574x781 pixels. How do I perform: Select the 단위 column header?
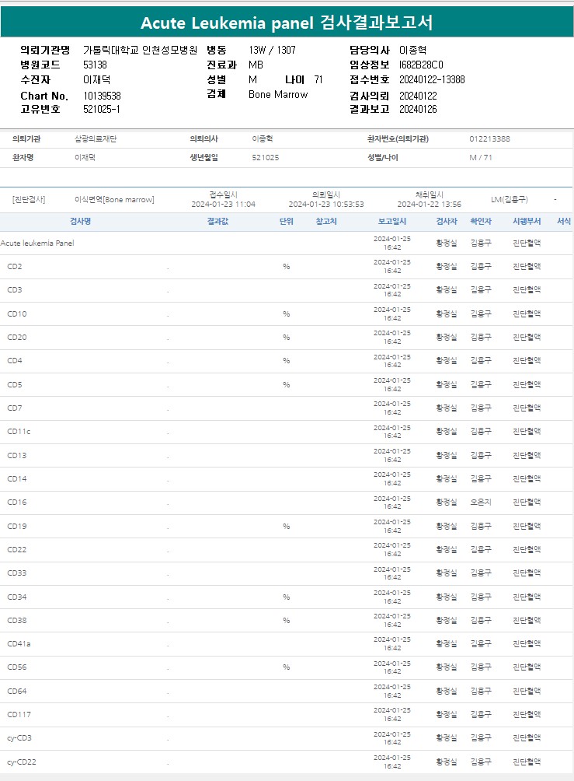286,222
